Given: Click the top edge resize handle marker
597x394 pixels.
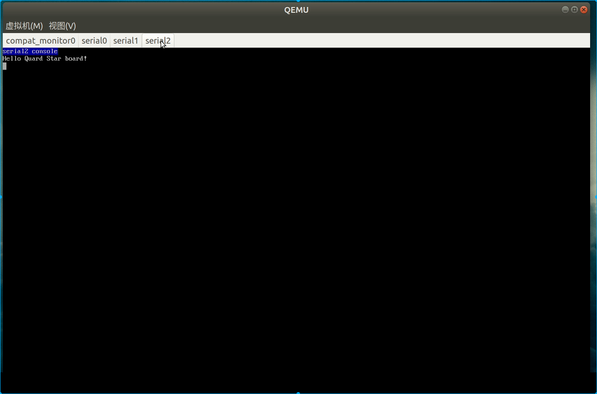Looking at the screenshot, I should coord(298,1).
